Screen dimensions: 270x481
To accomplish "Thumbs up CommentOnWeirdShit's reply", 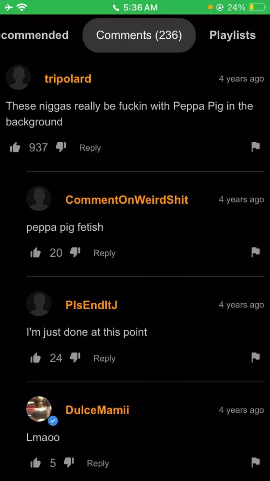I will coord(36,253).
